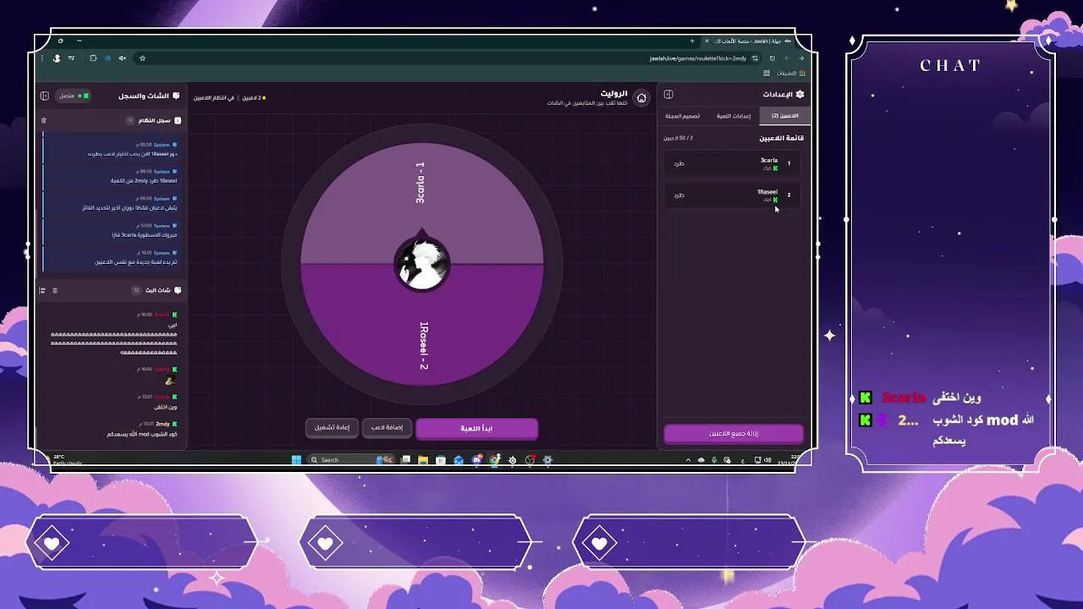This screenshot has width=1083, height=609.
Task: Click the restart button below the wheel
Action: click(332, 428)
